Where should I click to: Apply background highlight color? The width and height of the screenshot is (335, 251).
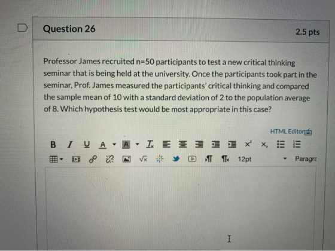(x=126, y=145)
